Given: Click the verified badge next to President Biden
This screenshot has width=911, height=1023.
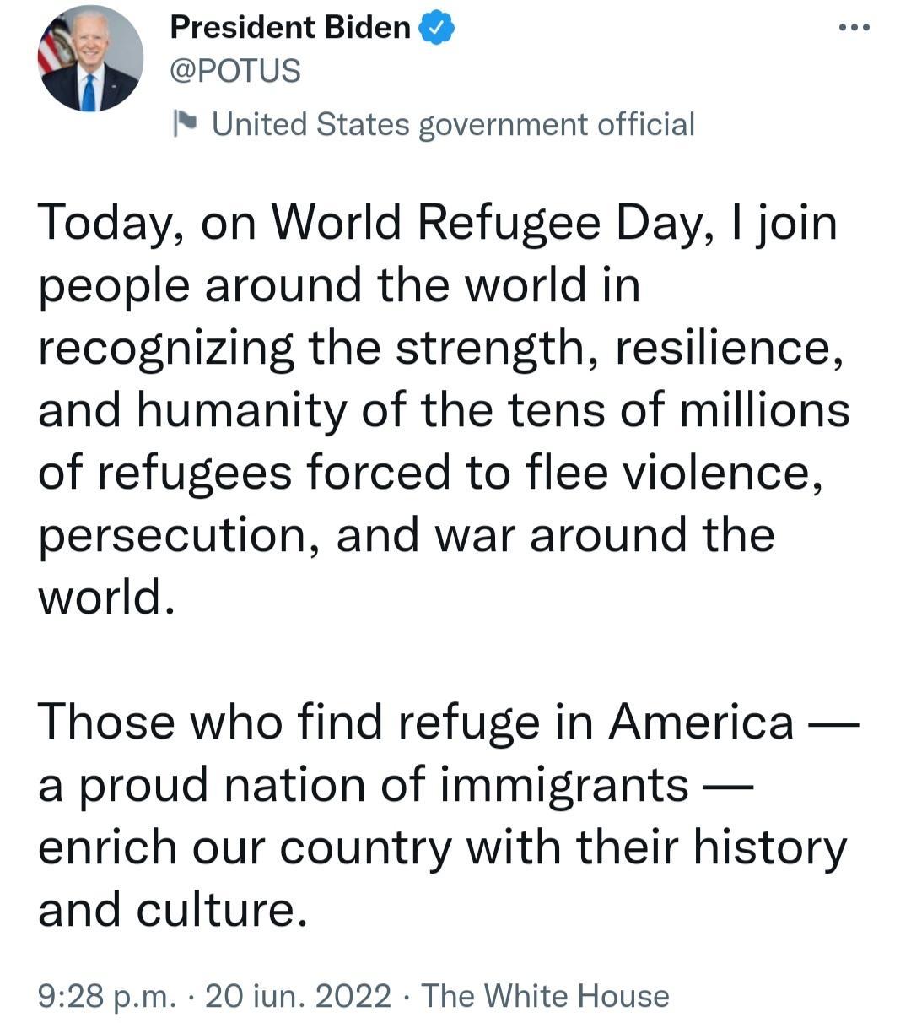Looking at the screenshot, I should click(437, 26).
